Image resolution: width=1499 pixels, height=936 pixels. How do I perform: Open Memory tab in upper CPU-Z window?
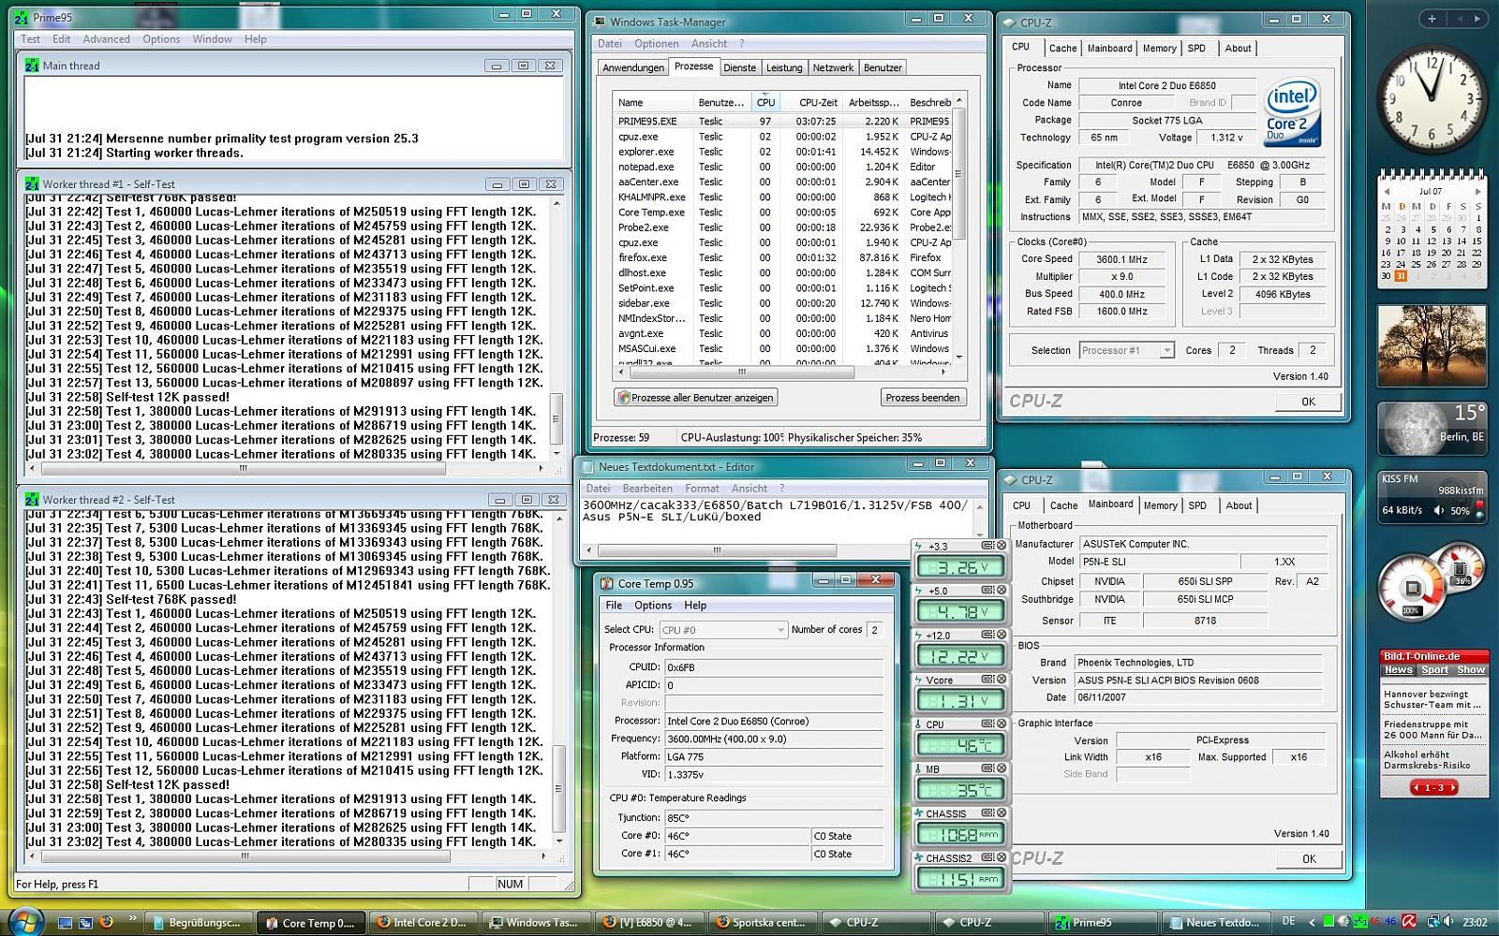point(1159,49)
